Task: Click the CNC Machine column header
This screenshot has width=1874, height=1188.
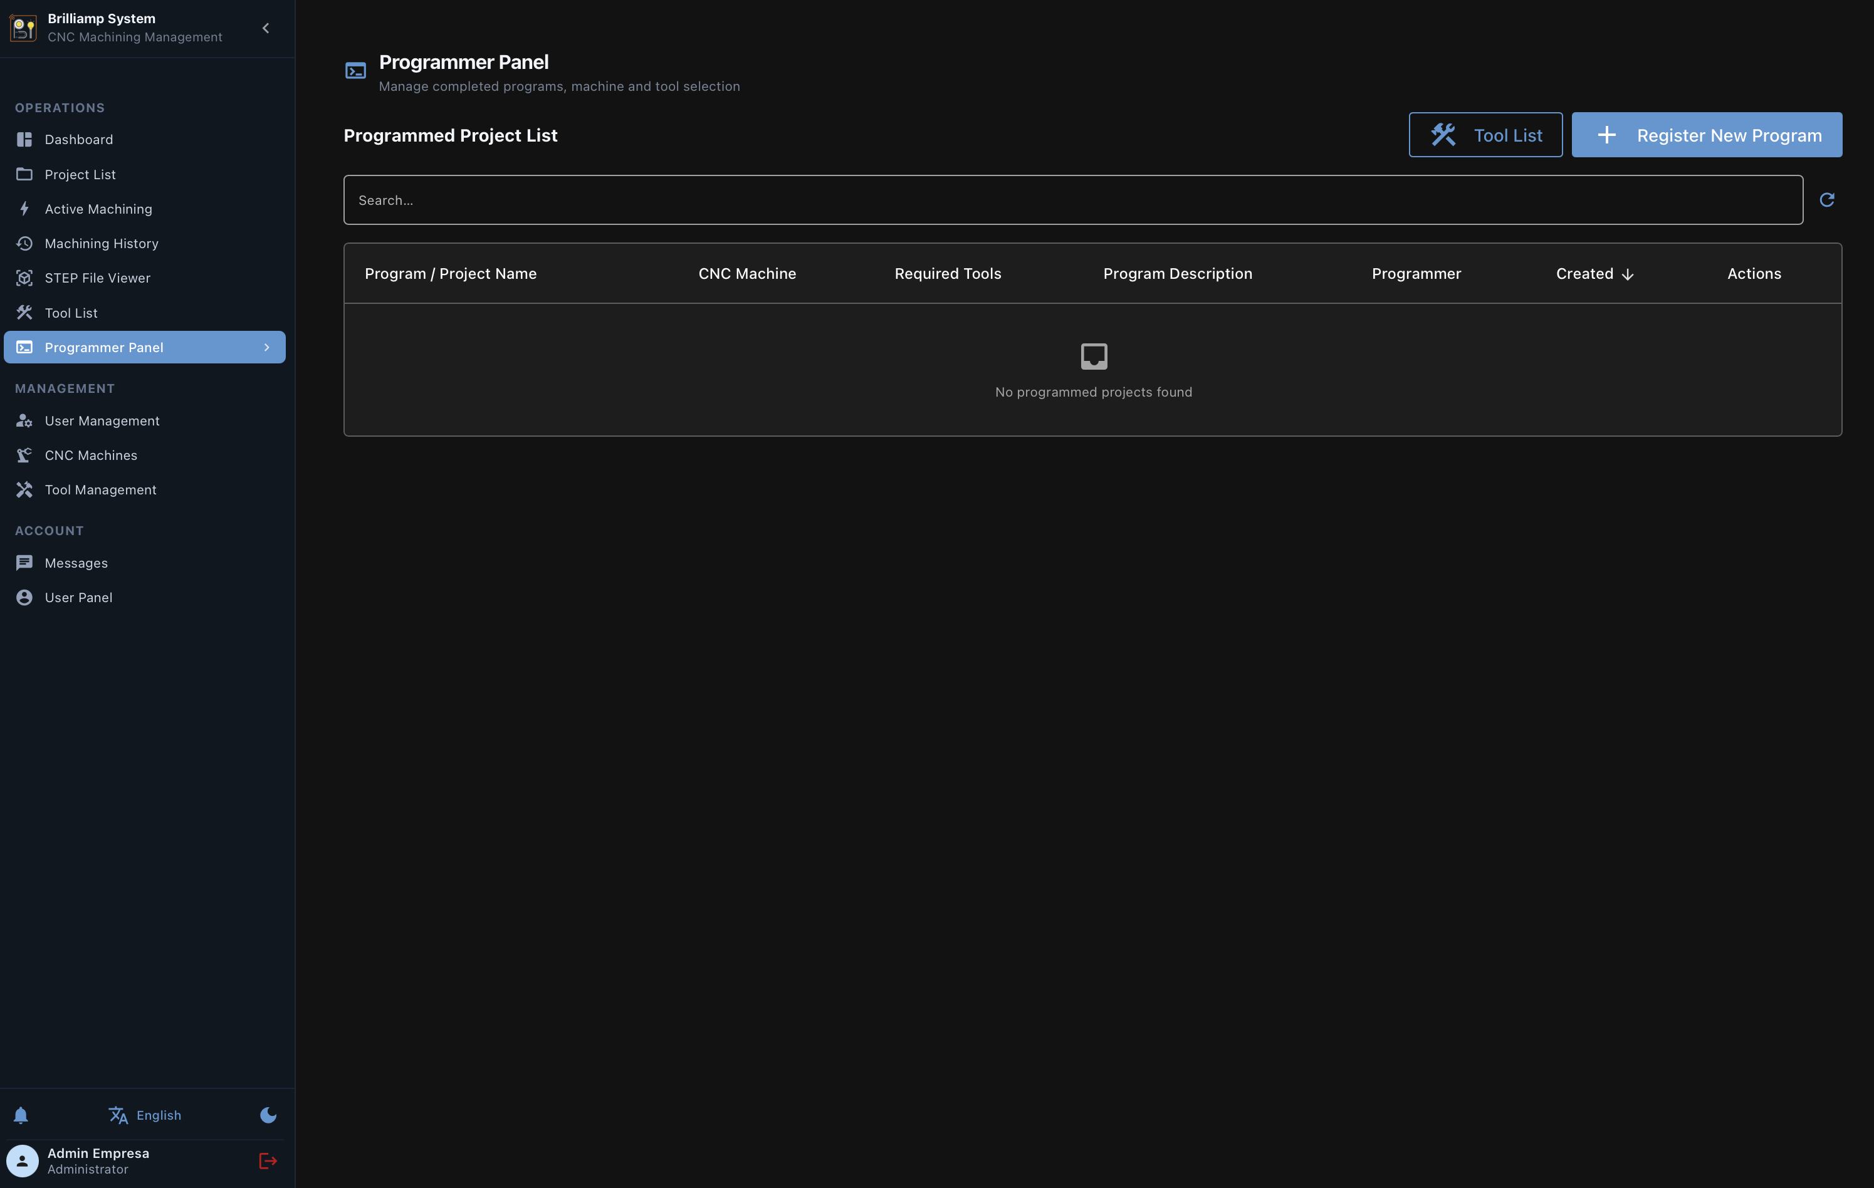Action: pos(747,274)
